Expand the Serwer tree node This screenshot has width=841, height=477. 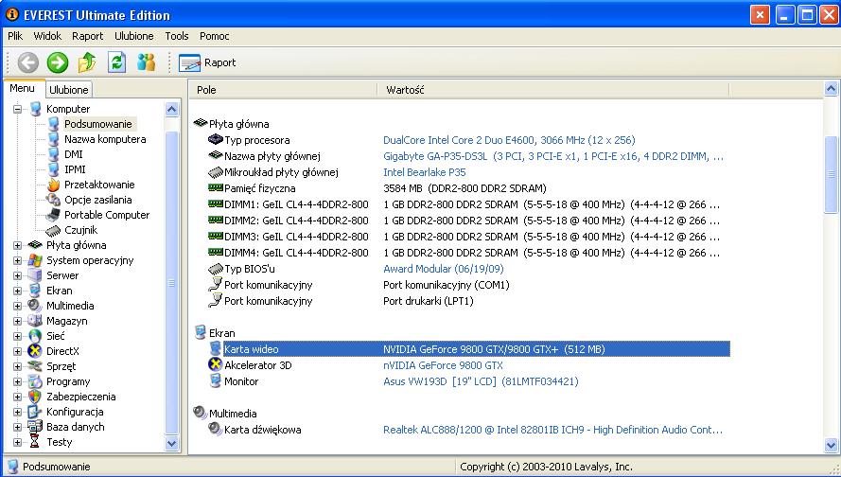point(18,275)
